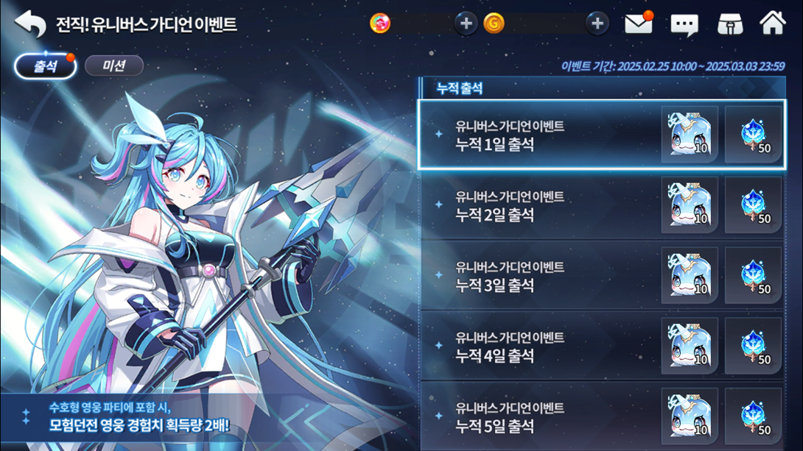Select the 누적 2일 출석 reward row
803x451 pixels.
(602, 205)
